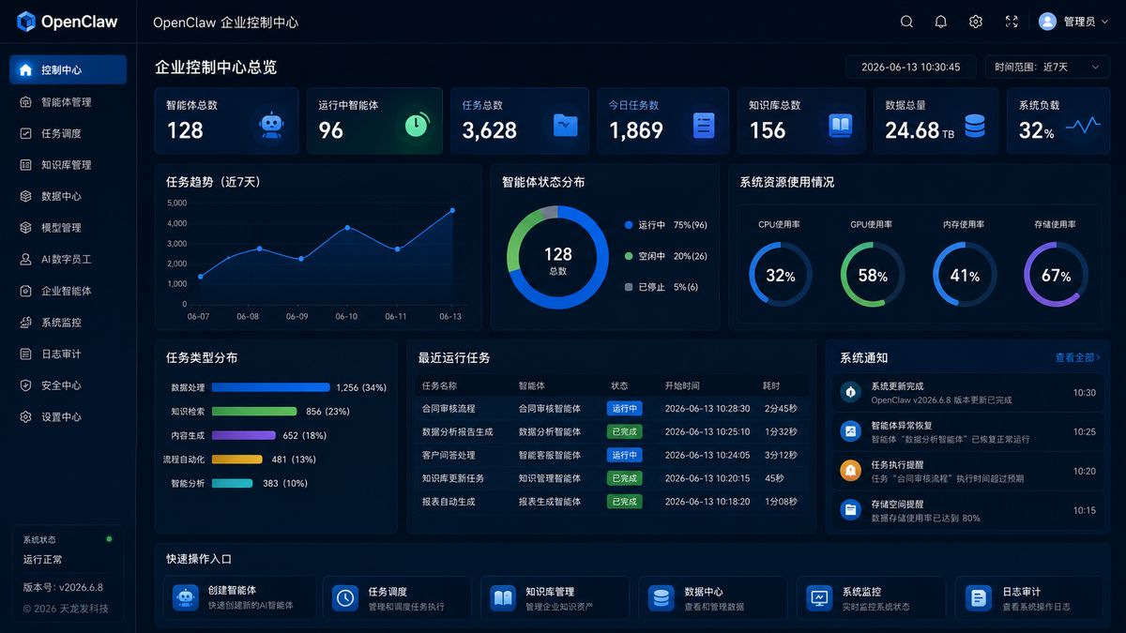
Task: Open 模型管理 sidebar item
Action: click(68, 227)
